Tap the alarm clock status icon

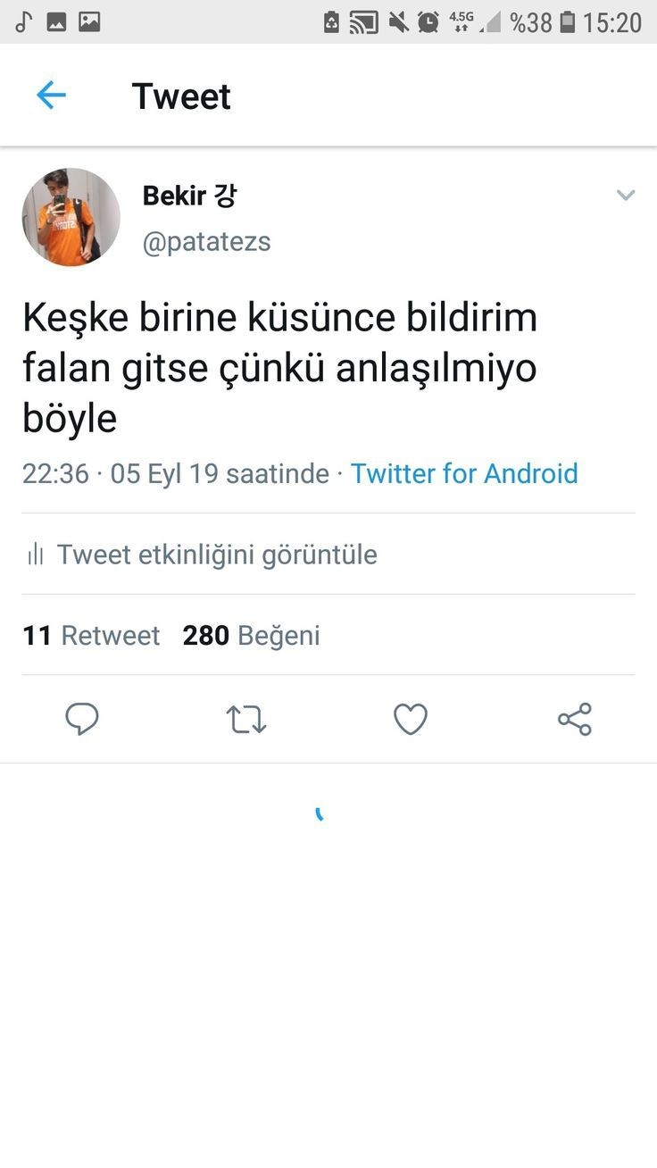[x=428, y=21]
